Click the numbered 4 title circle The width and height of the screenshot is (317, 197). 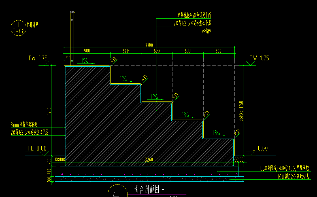click(x=118, y=191)
